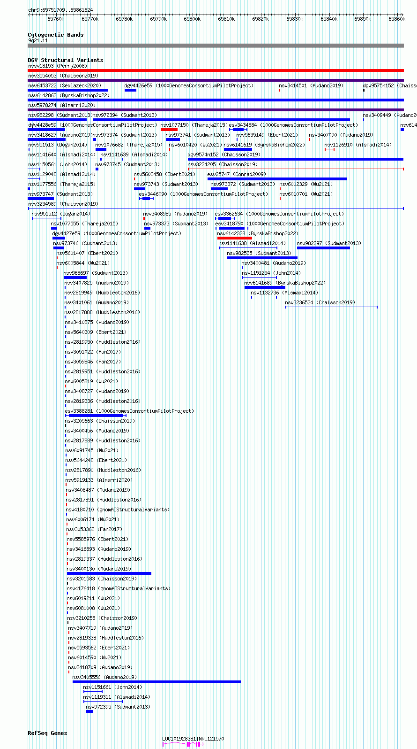This screenshot has height=749, width=417.
Task: Select nsv3408985 (Audano2019) label
Action: 175,214
